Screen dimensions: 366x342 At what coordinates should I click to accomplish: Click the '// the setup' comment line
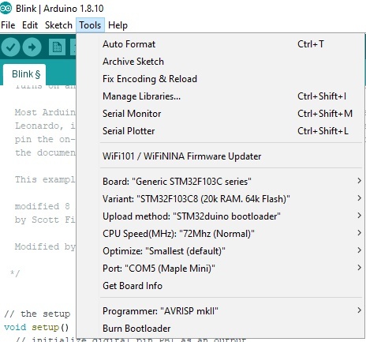(x=37, y=314)
